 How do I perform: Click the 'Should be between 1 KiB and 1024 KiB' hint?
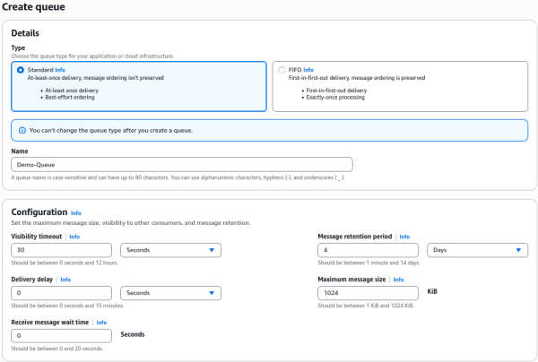tap(366, 306)
